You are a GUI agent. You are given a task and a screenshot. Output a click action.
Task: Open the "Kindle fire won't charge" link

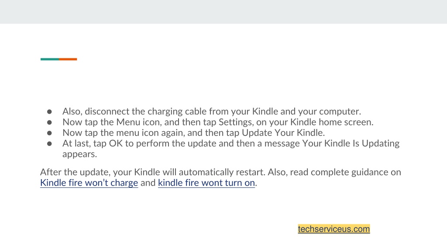tap(89, 183)
